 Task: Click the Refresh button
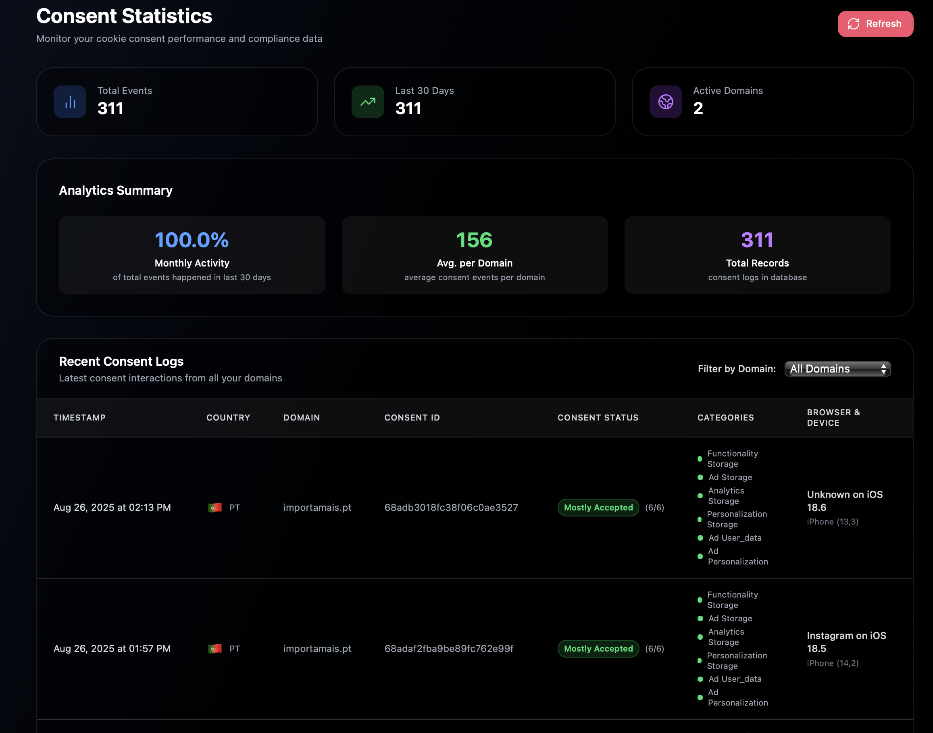pos(875,24)
